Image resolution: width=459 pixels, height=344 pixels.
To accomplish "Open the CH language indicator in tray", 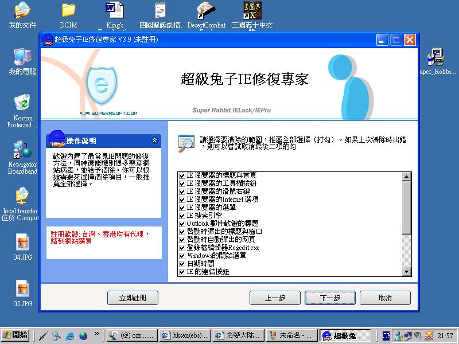I will pyautogui.click(x=386, y=336).
